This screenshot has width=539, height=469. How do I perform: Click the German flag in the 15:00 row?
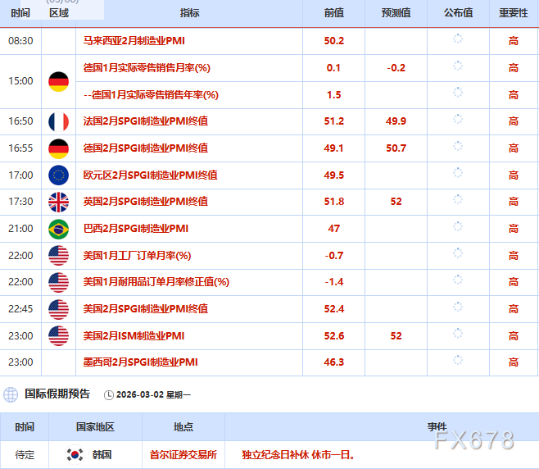tap(59, 81)
